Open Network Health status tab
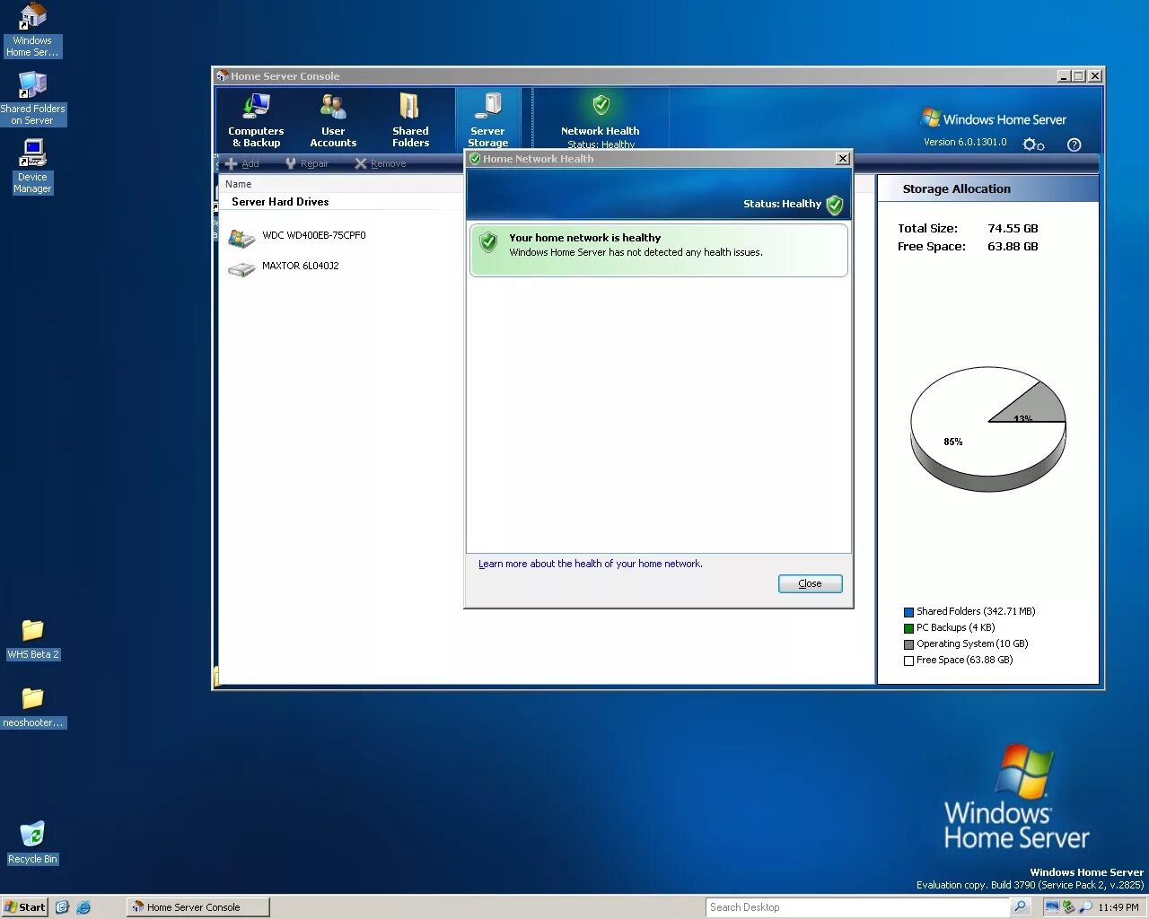Screen dimensions: 1149x919 pos(601,119)
